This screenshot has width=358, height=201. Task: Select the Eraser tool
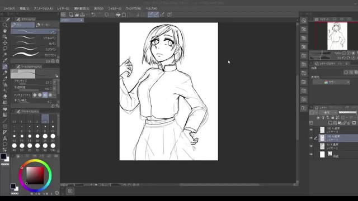[x=5, y=96]
